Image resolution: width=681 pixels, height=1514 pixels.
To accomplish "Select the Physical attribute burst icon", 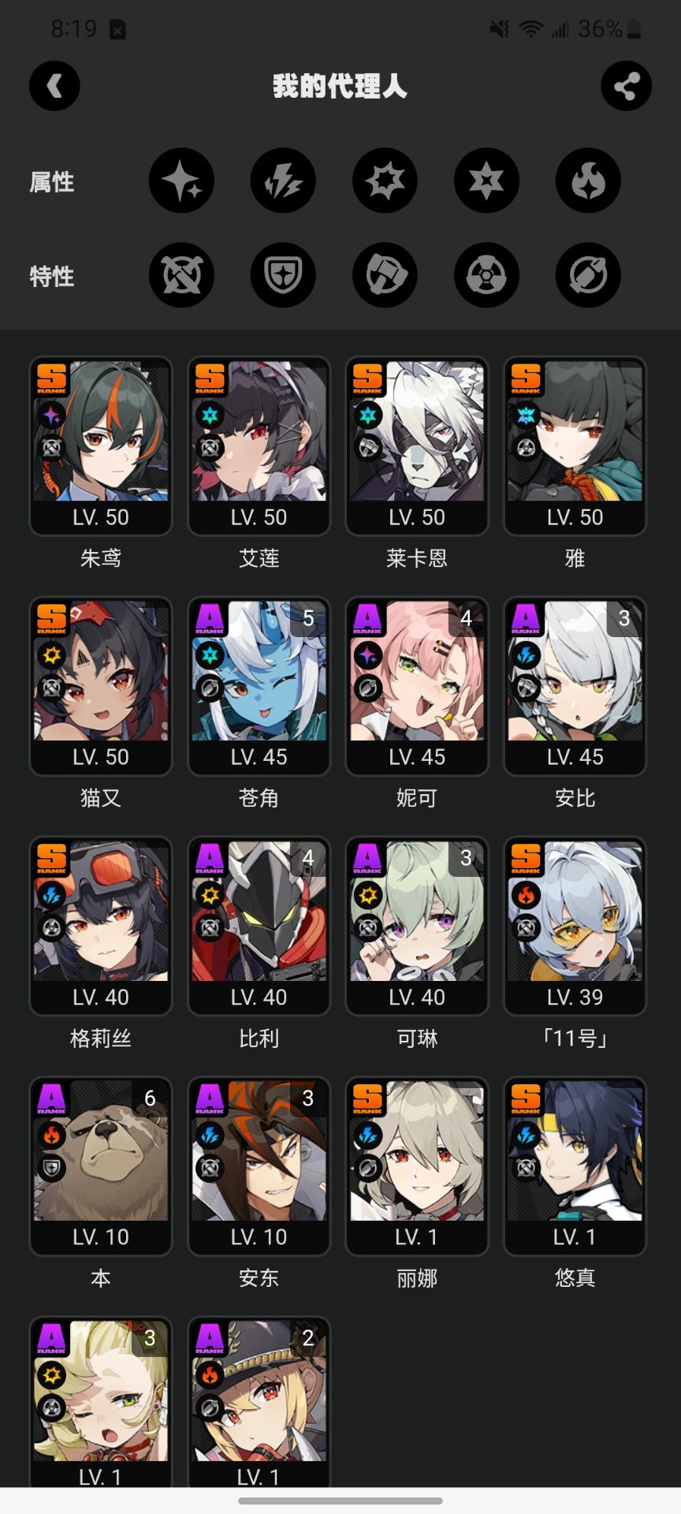I will pyautogui.click(x=385, y=181).
